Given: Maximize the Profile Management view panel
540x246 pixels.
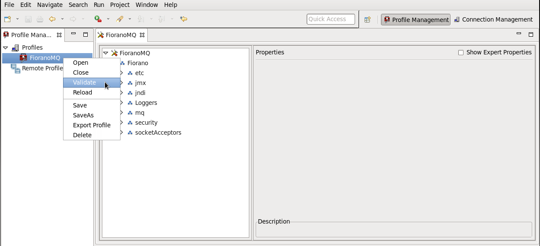Looking at the screenshot, I should coord(86,35).
